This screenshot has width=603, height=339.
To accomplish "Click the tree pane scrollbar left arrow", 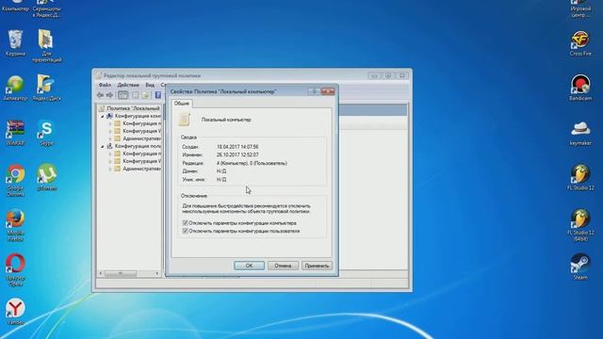I will pyautogui.click(x=101, y=274).
